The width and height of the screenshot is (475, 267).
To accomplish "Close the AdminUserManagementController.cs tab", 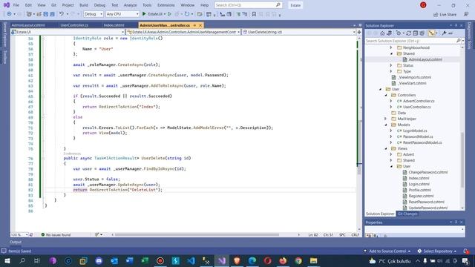I will pos(200,25).
